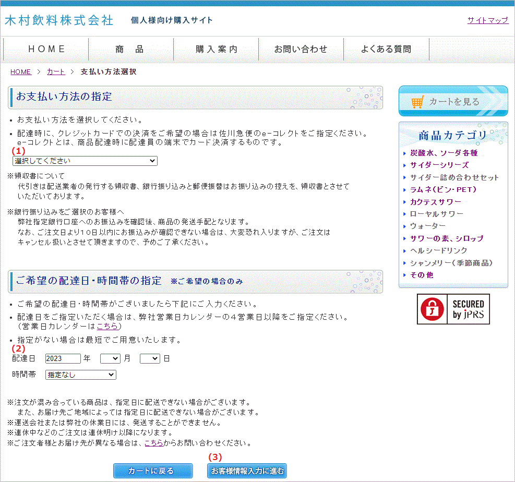Viewport: 515px width, 482px height.
Task: Click the 2023 delivery year input field
Action: [63, 358]
